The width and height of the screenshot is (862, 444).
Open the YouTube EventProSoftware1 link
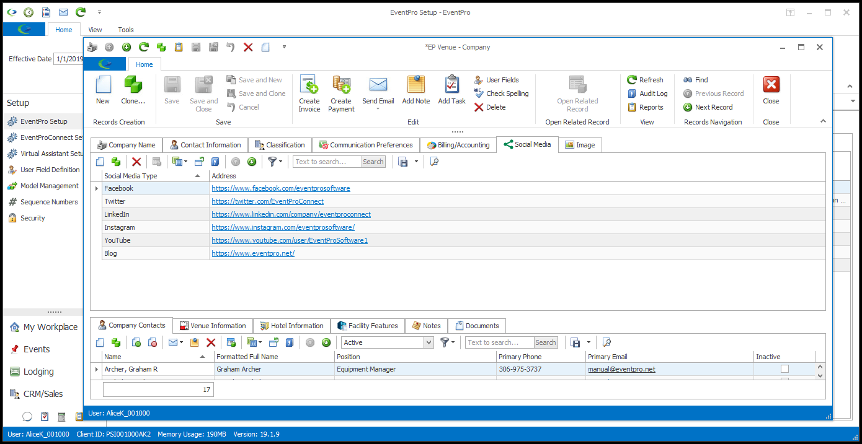pos(290,240)
